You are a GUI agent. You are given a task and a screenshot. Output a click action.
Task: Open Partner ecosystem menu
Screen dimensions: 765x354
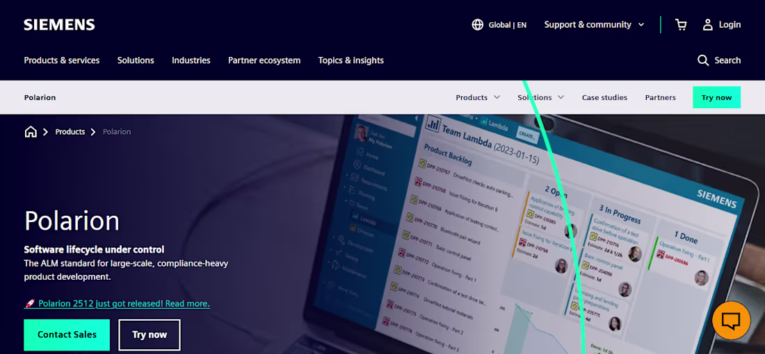(264, 60)
